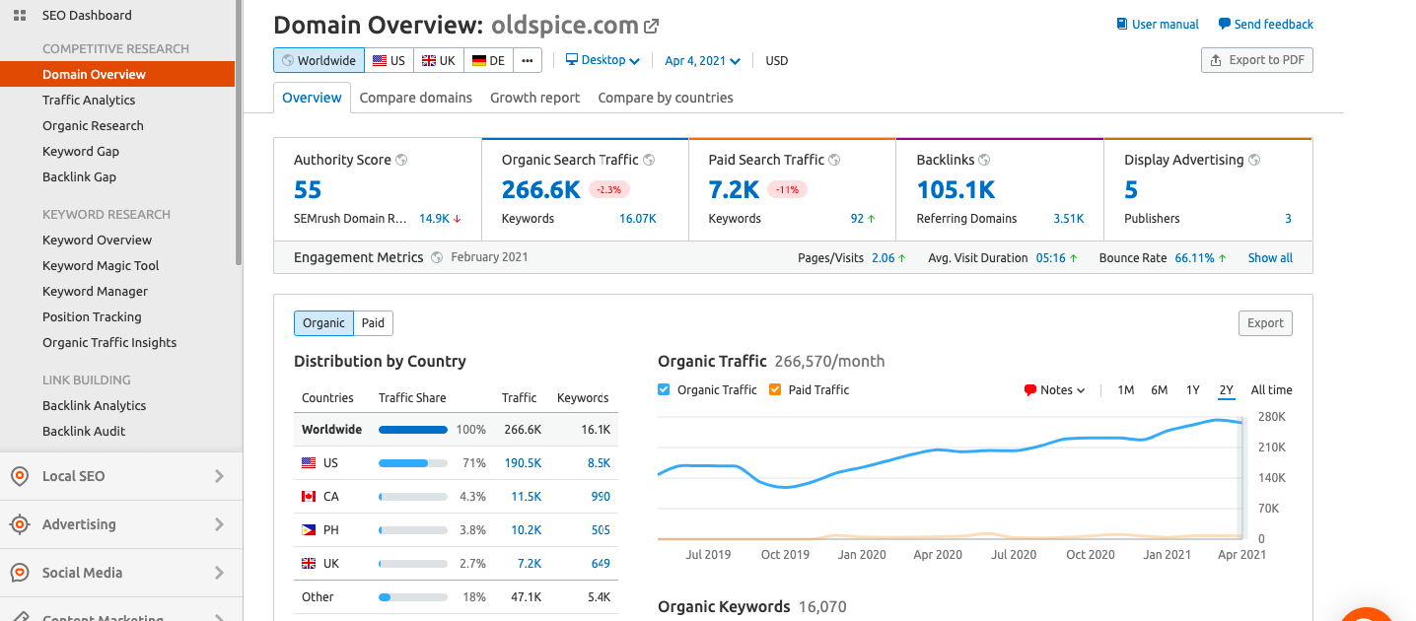Expand the Local SEO section

pyautogui.click(x=121, y=476)
